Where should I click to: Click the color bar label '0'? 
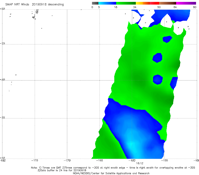[92, 7]
